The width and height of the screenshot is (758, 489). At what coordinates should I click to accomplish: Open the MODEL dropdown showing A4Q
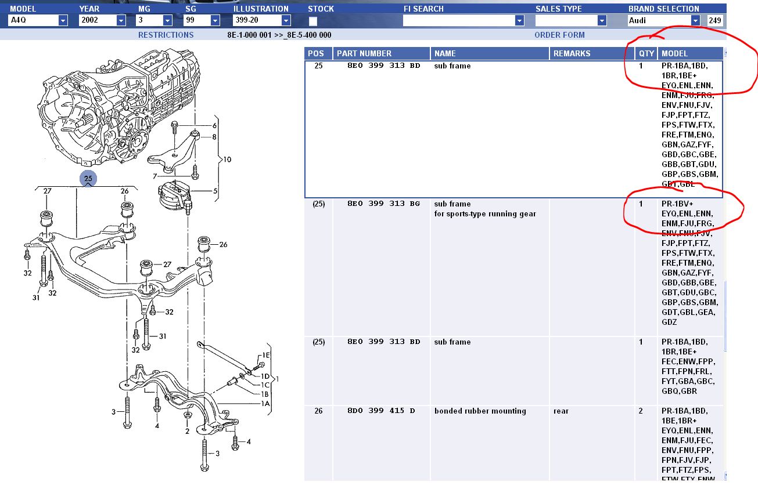(x=63, y=21)
